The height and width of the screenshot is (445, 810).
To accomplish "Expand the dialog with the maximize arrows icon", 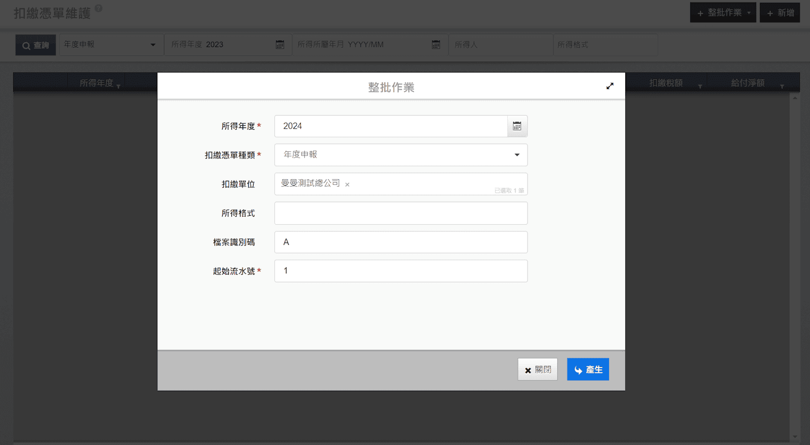I will point(610,86).
